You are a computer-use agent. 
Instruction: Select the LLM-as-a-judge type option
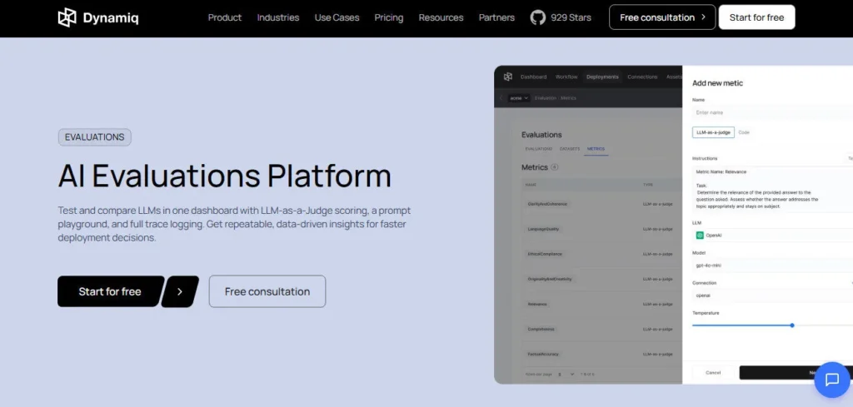coord(713,132)
